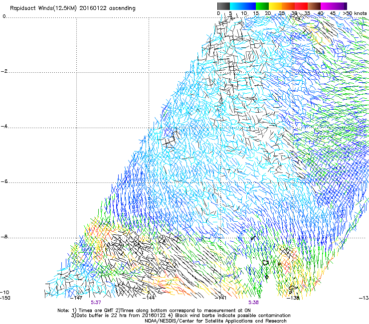Click the legend label '10'
This screenshot has height=324, width=369.
coord(244,13)
